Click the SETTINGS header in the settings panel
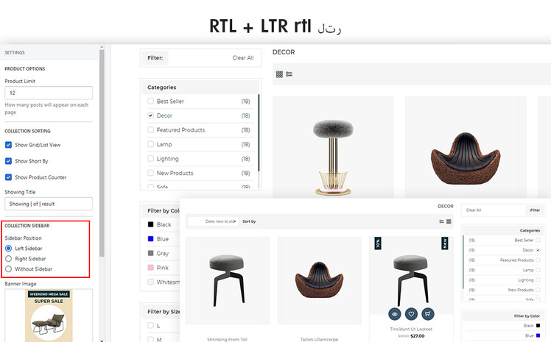 [15, 53]
